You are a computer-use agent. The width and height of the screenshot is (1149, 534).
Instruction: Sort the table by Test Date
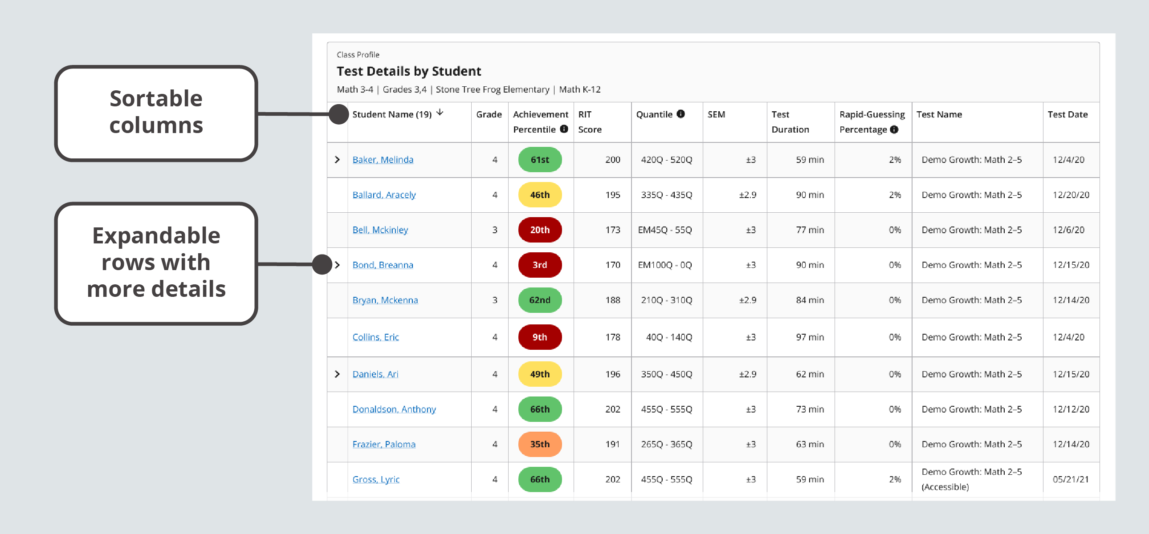pos(1068,114)
